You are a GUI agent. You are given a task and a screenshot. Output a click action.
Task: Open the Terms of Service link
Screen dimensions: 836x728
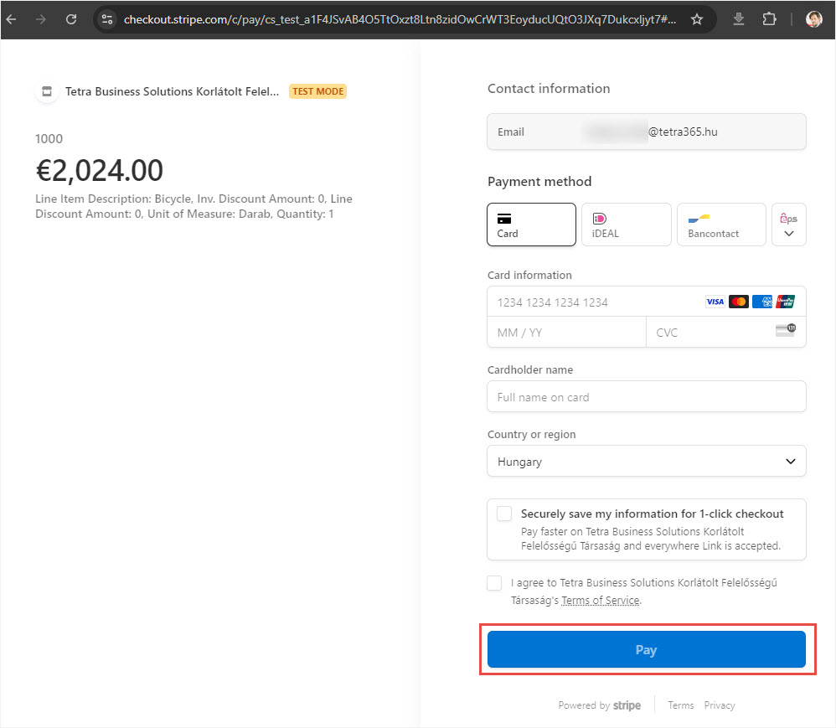(x=600, y=601)
